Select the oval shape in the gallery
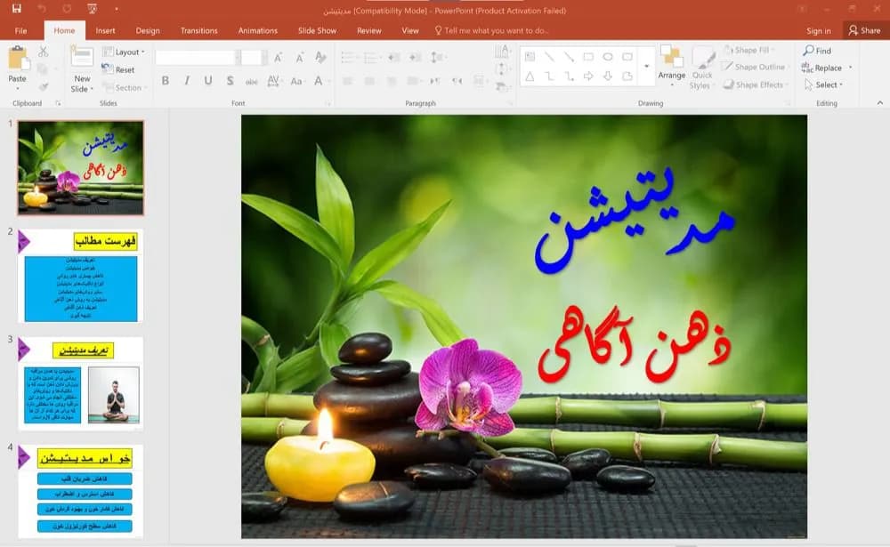Screen dimensions: 890x547 (607, 57)
